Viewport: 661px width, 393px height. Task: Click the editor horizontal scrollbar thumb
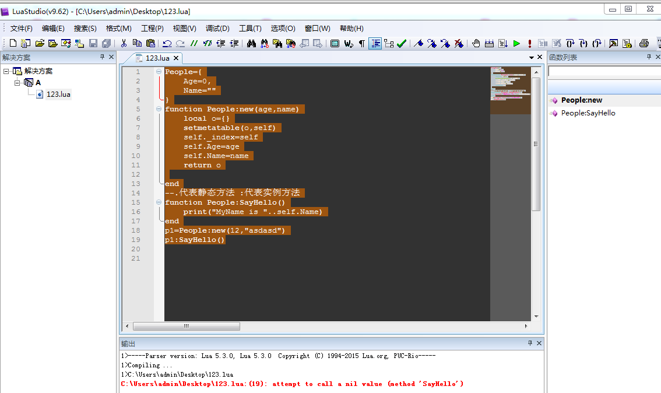pos(187,326)
